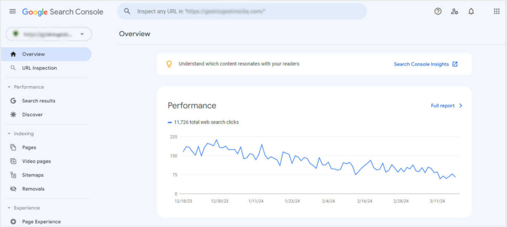Click the URL inspection search field
507x227 pixels.
[x=242, y=11]
